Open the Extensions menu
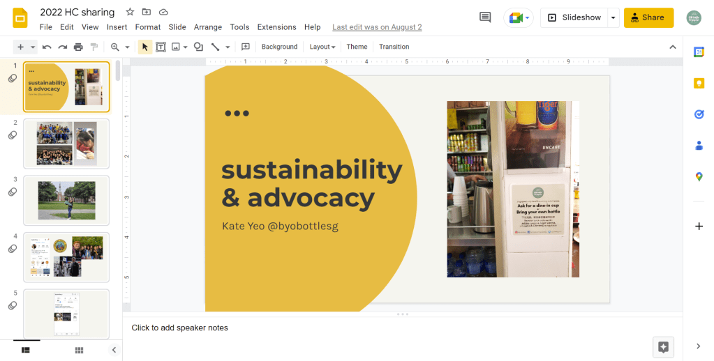 (x=276, y=27)
